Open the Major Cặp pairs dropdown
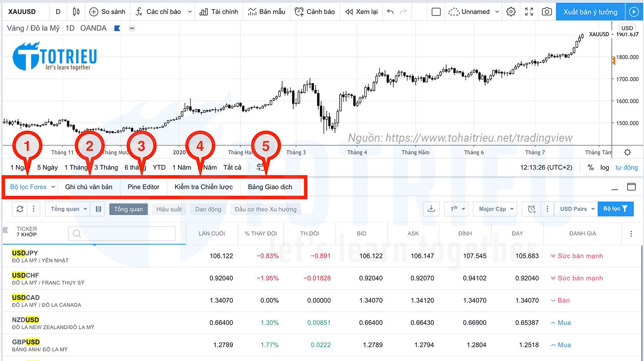644x361 pixels. pyautogui.click(x=496, y=209)
